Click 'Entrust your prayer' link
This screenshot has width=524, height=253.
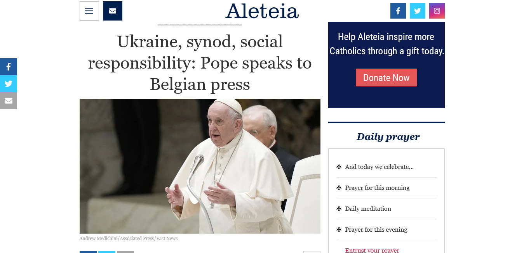tap(372, 250)
